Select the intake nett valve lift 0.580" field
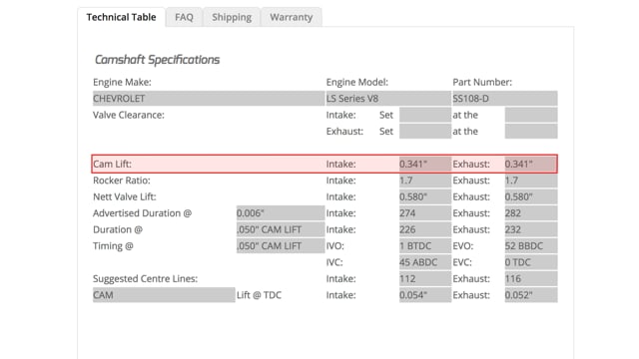The height and width of the screenshot is (359, 639). click(425, 197)
